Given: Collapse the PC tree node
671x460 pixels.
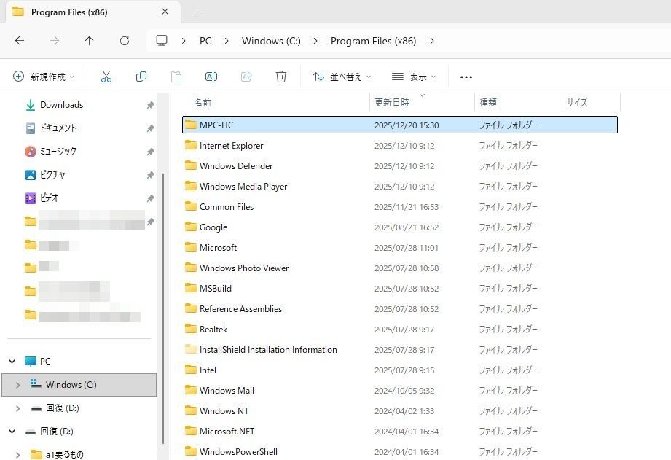Looking at the screenshot, I should click(x=12, y=362).
